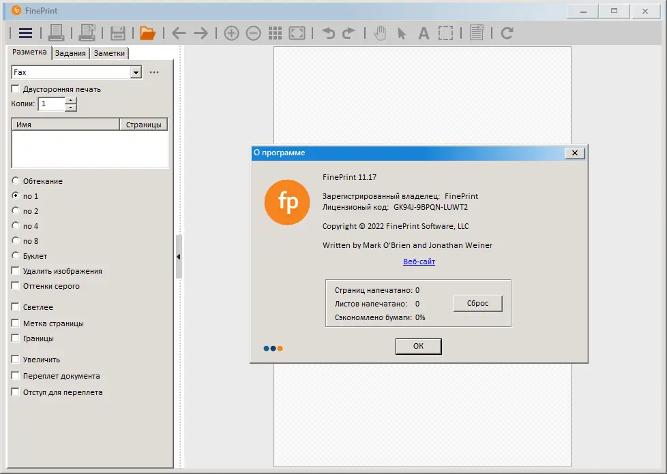Select the Буклет radio button

pyautogui.click(x=15, y=255)
